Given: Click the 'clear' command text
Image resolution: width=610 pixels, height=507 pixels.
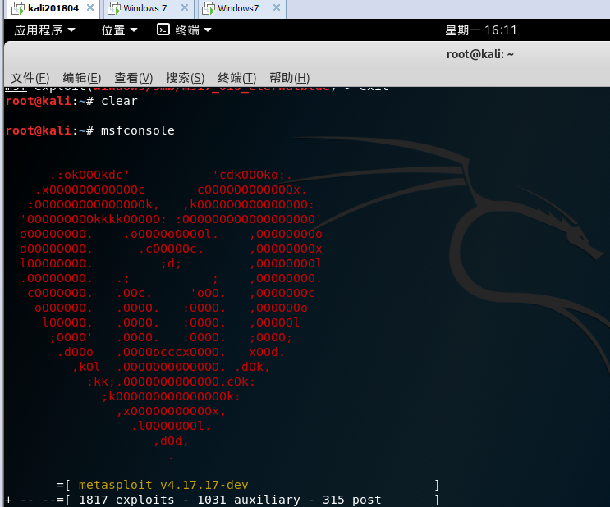Looking at the screenshot, I should [119, 101].
